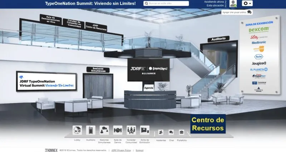The height and width of the screenshot is (152, 286).
Task: Open the user profile avatar
Action: [x=233, y=4]
